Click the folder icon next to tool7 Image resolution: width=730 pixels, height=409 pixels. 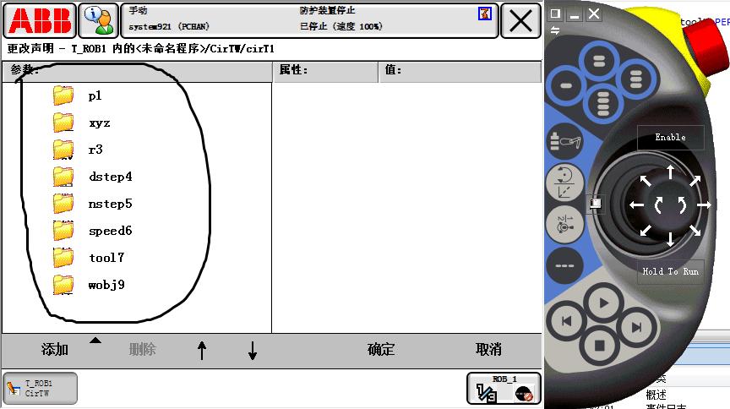63,258
